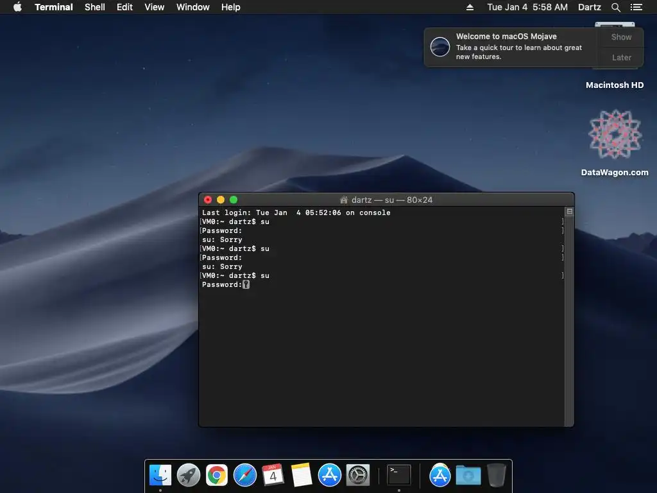This screenshot has height=493, width=657.
Task: Open Safari compass icon in dock
Action: [244, 476]
